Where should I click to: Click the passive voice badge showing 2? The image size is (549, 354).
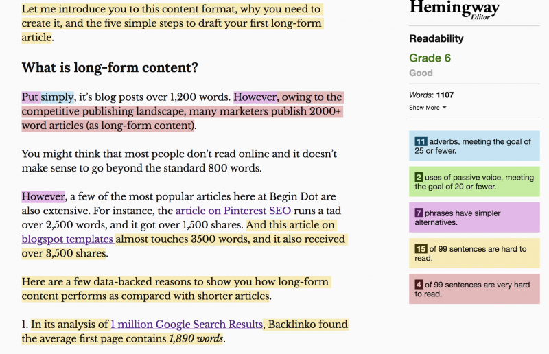[x=419, y=177]
